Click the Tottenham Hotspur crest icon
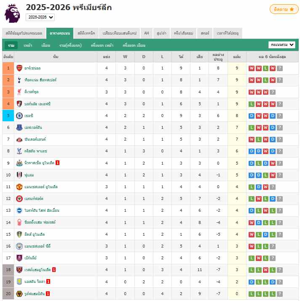This screenshot has height=301, width=300. 19,80
